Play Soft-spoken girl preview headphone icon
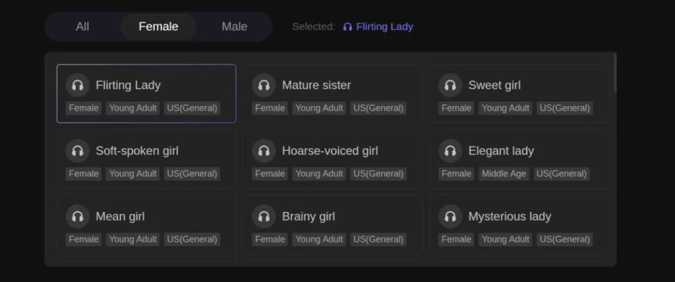Screen dimensions: 675x282 (x=78, y=151)
